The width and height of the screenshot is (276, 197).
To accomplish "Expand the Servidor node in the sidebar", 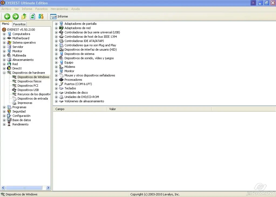I will (x=4, y=47).
